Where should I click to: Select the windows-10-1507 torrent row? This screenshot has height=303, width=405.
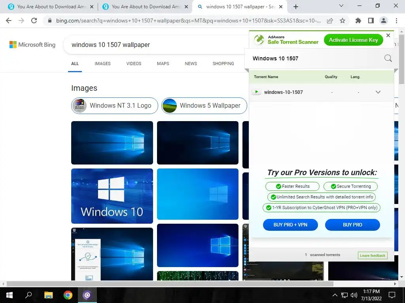tap(322, 92)
